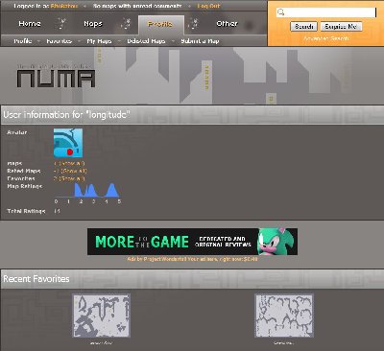Click the Search button

coord(303,27)
